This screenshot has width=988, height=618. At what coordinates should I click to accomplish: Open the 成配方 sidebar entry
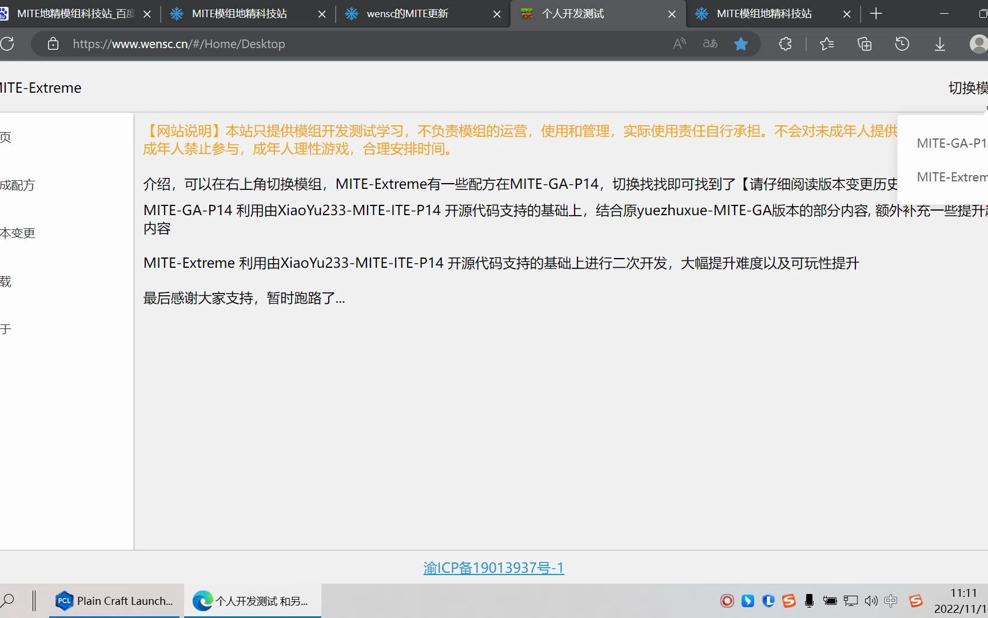17,185
